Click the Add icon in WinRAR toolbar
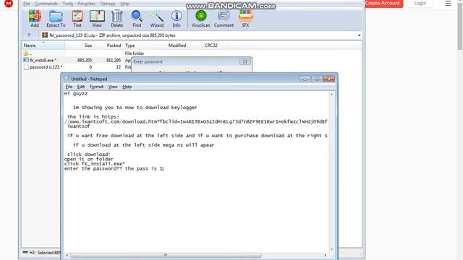Screen dimensions: 463x260 (x=35, y=19)
